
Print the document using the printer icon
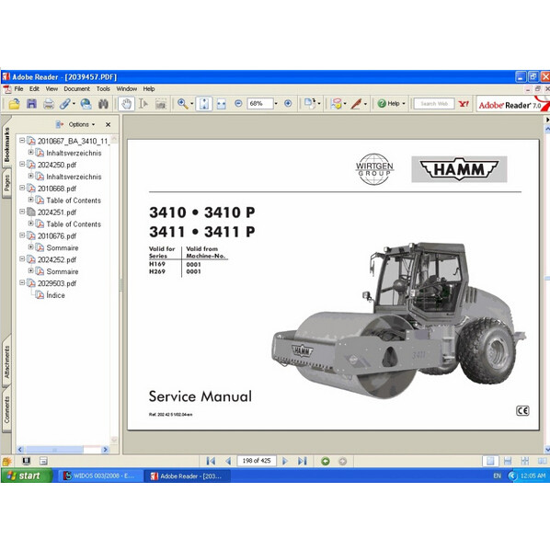(x=49, y=104)
